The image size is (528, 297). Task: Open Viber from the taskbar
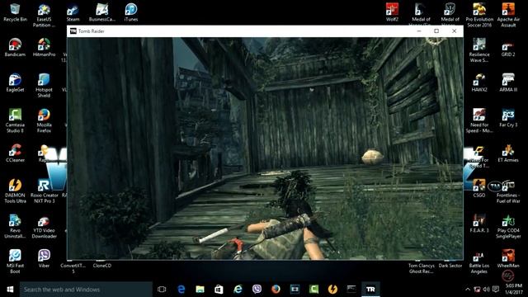point(257,290)
